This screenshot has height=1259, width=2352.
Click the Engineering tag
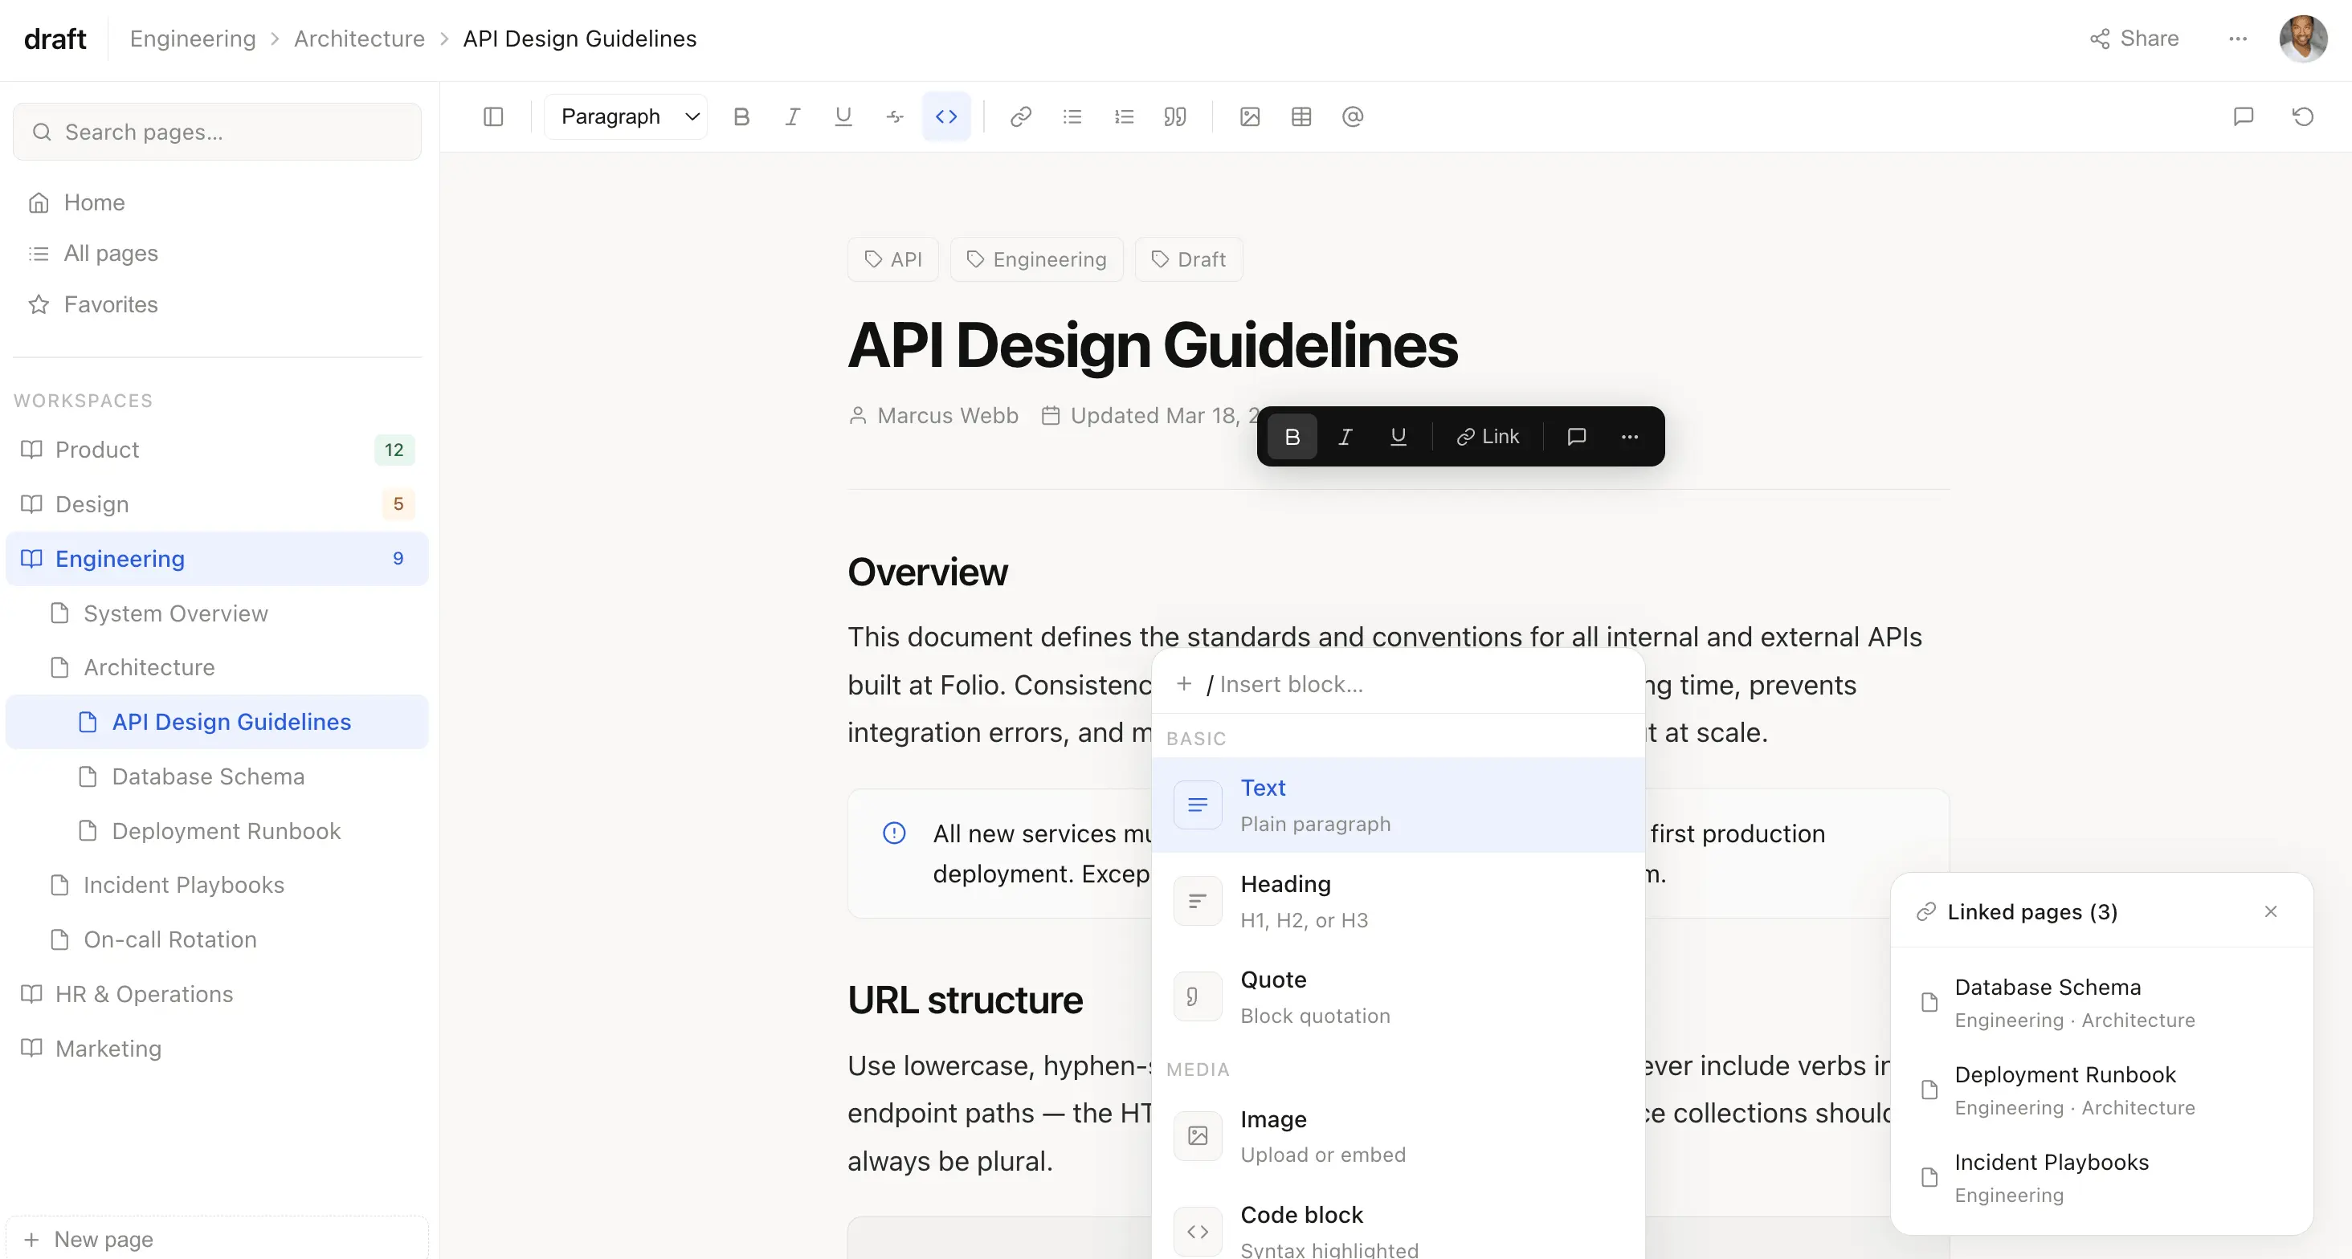[x=1036, y=259]
